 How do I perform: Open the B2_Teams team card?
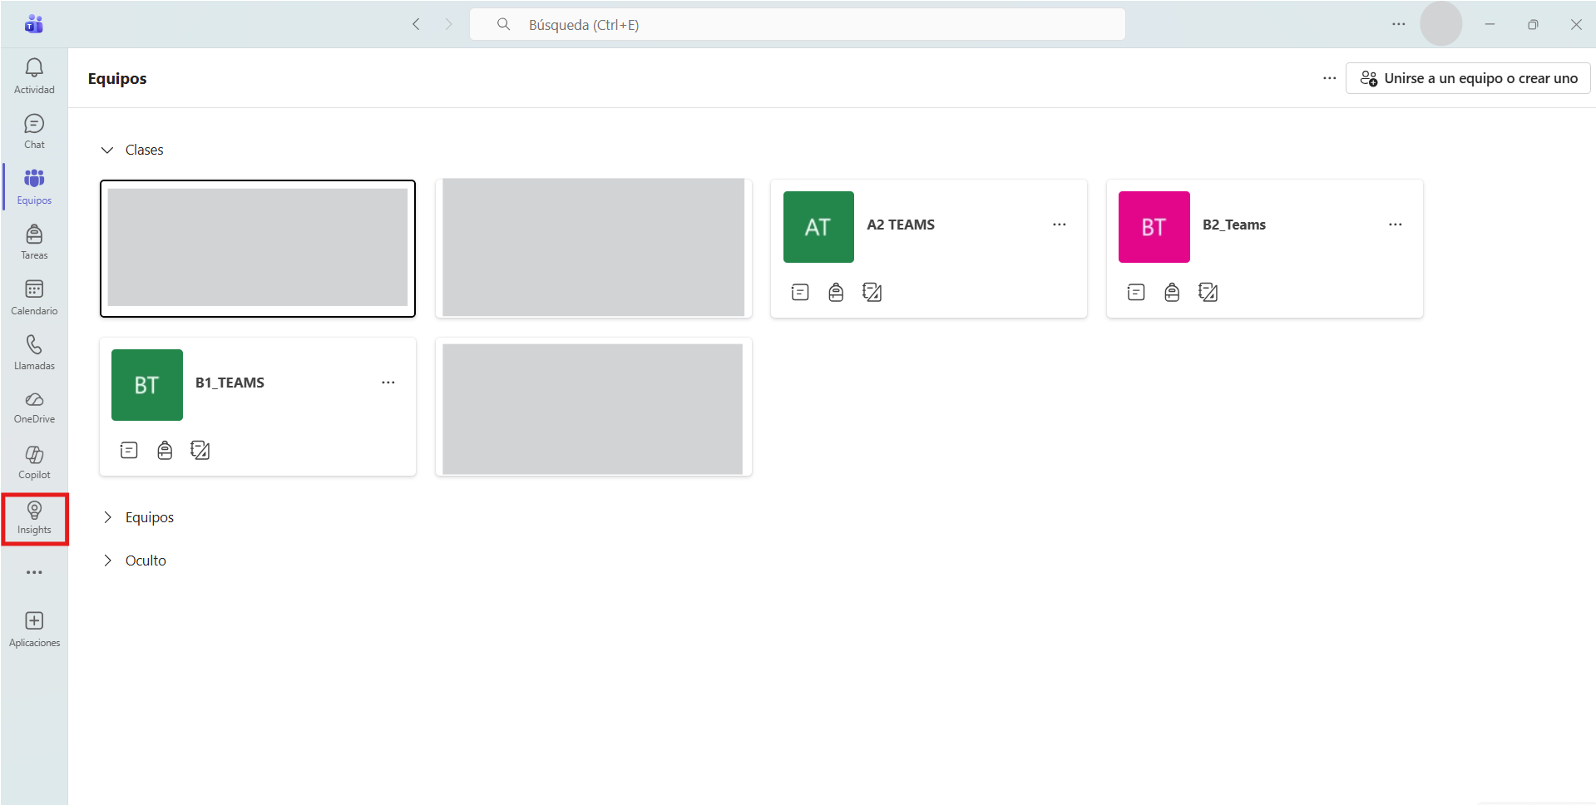pos(1264,248)
